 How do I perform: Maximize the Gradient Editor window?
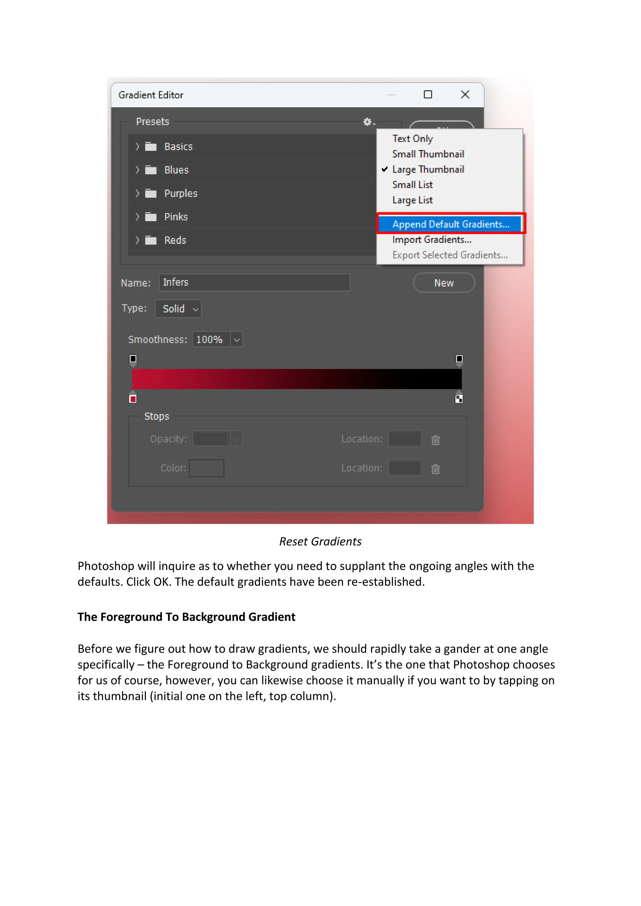[428, 95]
